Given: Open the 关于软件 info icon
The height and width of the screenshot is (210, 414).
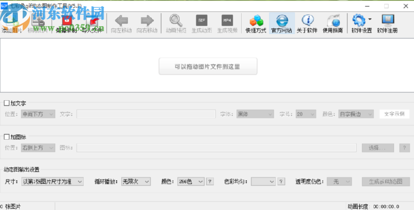Looking at the screenshot, I should click(307, 21).
